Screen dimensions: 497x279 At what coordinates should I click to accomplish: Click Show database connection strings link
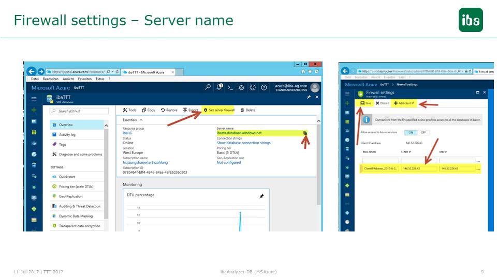pos(243,143)
